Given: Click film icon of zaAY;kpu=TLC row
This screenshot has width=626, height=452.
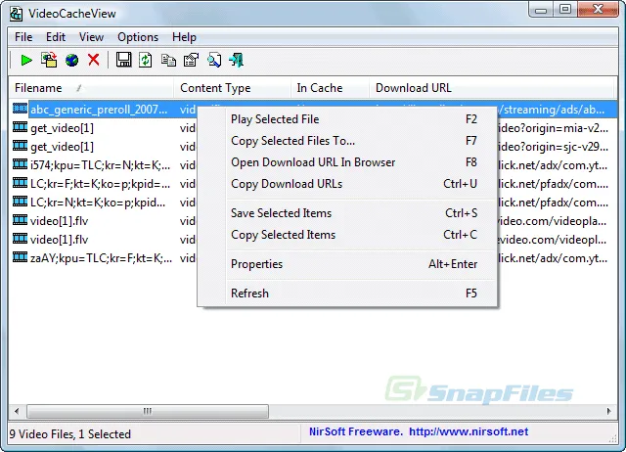Looking at the screenshot, I should [20, 257].
